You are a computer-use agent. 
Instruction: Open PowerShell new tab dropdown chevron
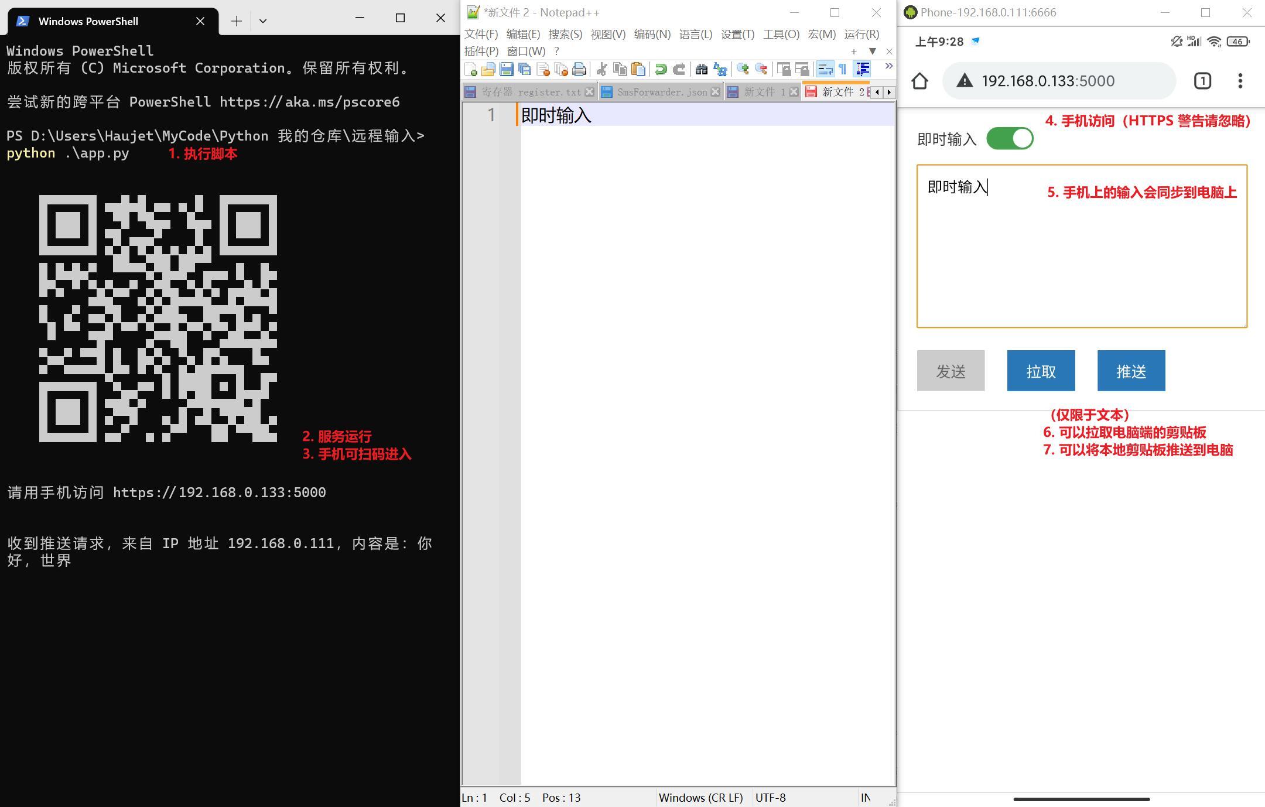263,21
